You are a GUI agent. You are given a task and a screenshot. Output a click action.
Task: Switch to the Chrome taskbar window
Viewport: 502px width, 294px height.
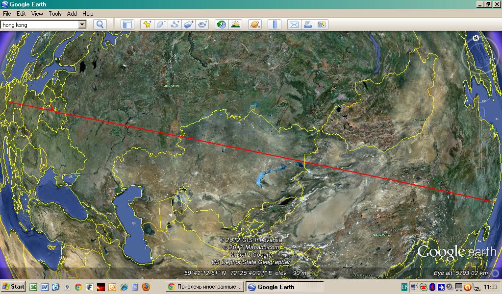(x=205, y=287)
